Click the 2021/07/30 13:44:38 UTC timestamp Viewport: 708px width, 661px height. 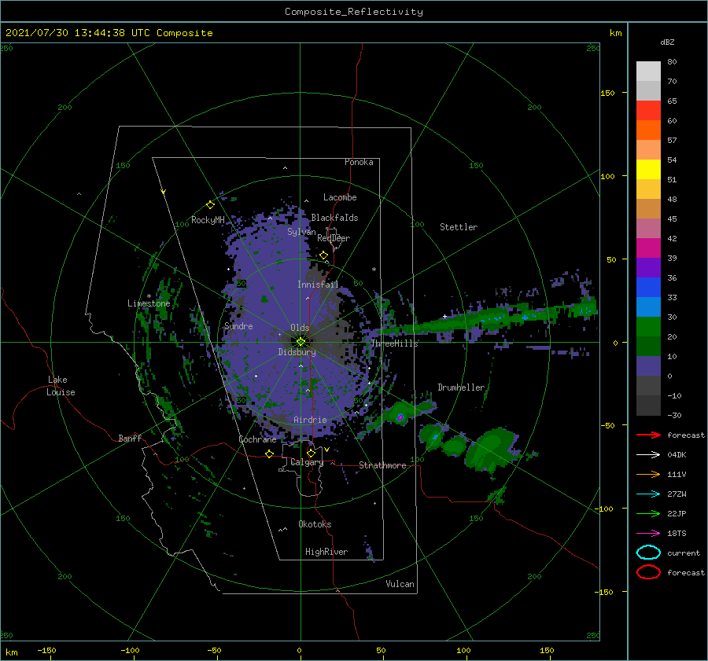tap(78, 33)
